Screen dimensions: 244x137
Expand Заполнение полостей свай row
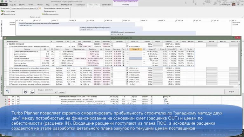click(10, 73)
